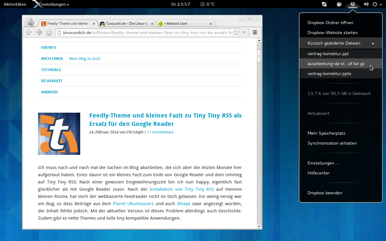
Task: Switch to the Tuxsucht.de tab
Action: 127,23
